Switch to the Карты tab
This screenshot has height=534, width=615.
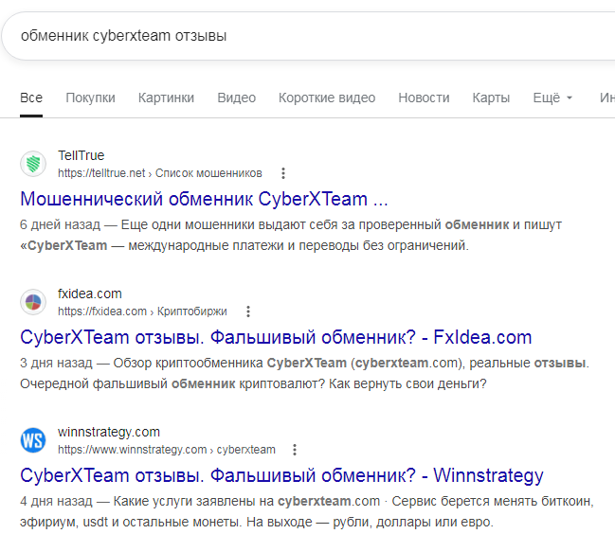pyautogui.click(x=491, y=98)
